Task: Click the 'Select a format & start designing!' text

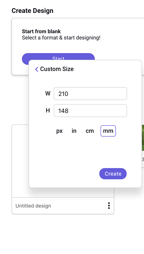Action: [x=61, y=38]
